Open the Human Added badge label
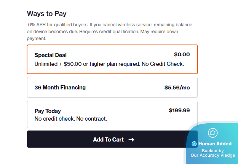 [x=215, y=144]
